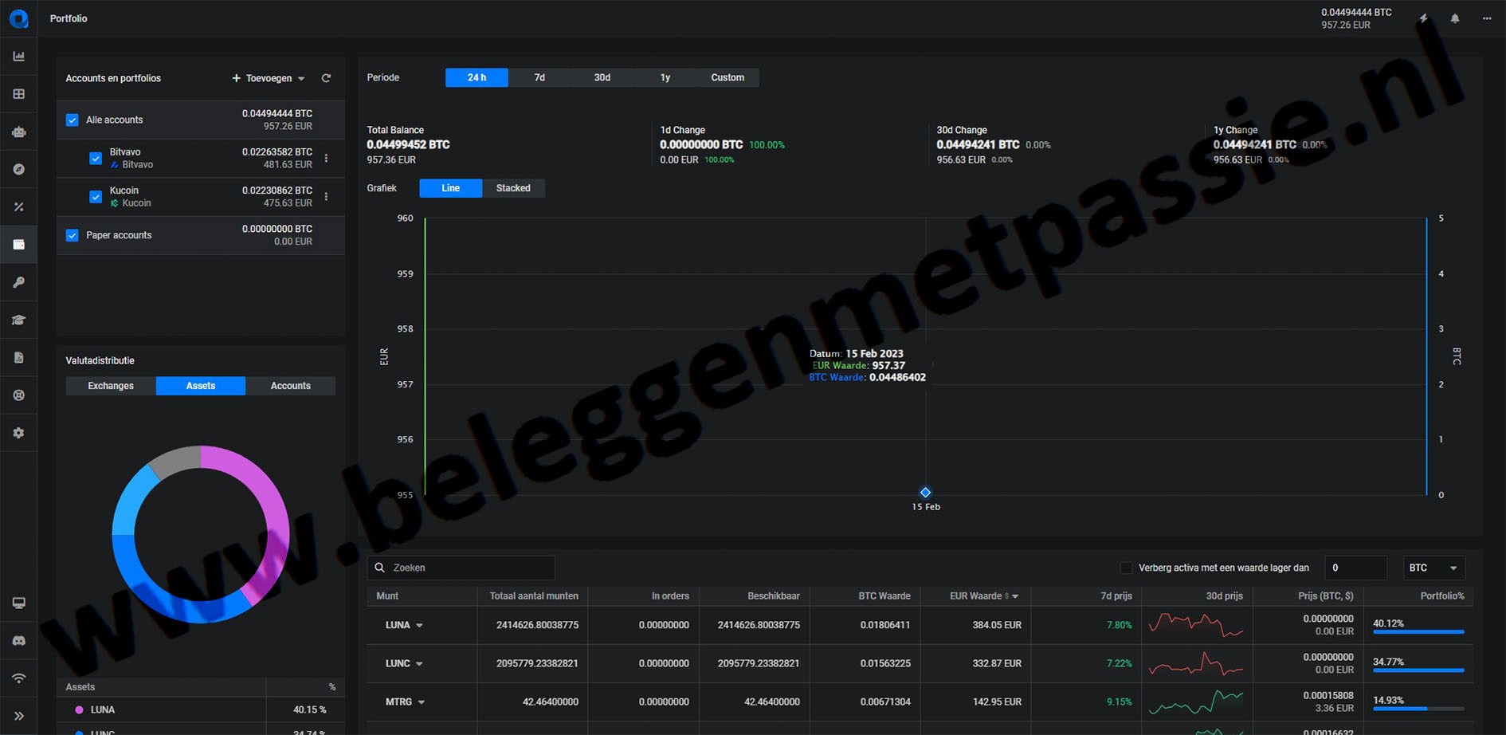Screen dimensions: 1506x735
Task: Click the Discord icon in sidebar
Action: [18, 640]
